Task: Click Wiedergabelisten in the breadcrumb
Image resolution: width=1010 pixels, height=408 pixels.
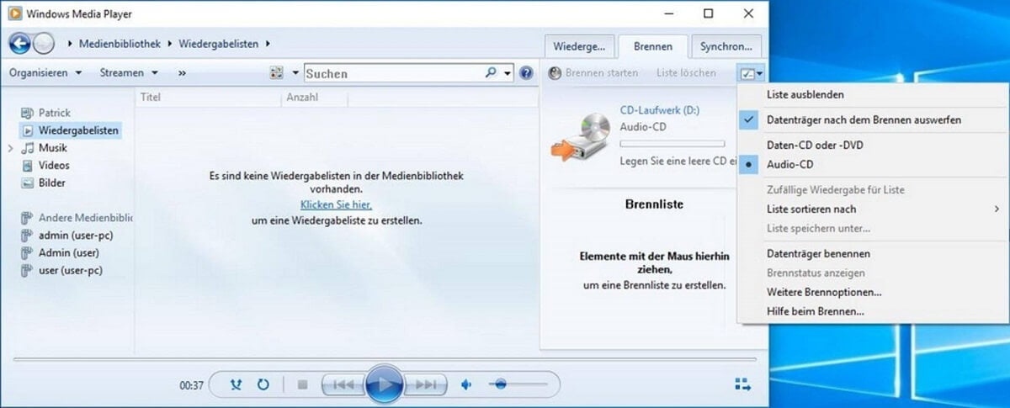Action: pos(219,43)
